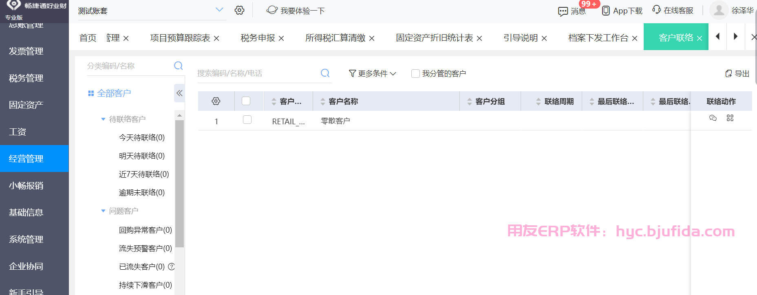Switch to 项目预算跟踪表 tab

point(180,38)
